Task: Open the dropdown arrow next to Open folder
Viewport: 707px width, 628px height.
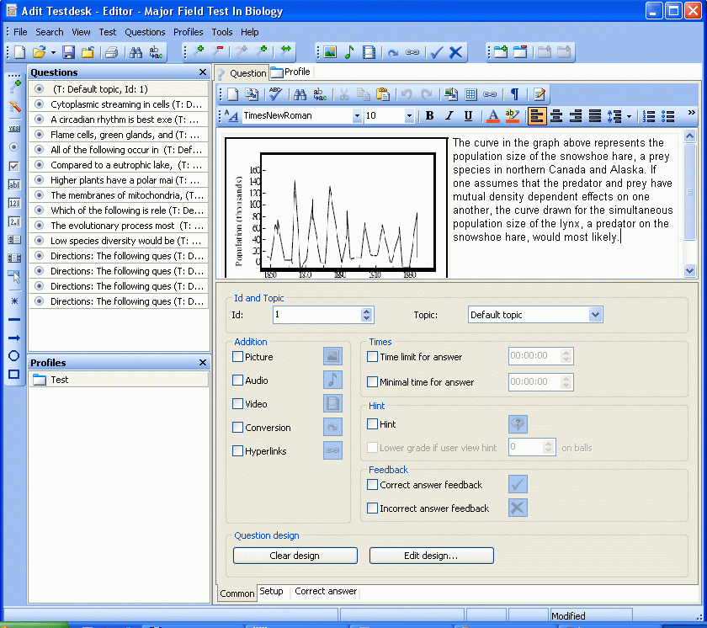Action: [53, 52]
